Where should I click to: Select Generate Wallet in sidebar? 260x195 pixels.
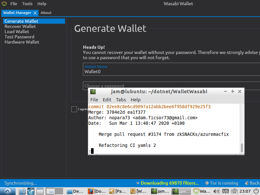pos(34,21)
